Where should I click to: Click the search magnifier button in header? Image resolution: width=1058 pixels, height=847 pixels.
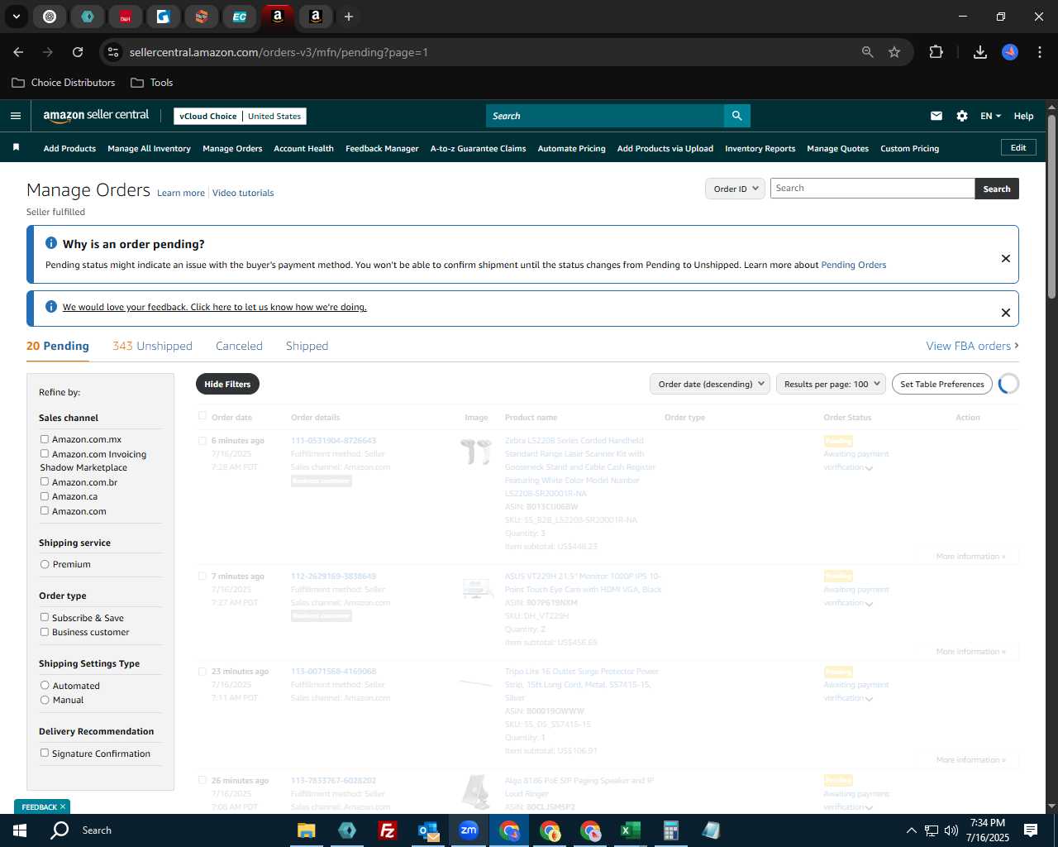(736, 116)
